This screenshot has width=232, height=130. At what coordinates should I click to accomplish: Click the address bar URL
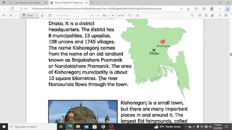[x=96, y=9]
